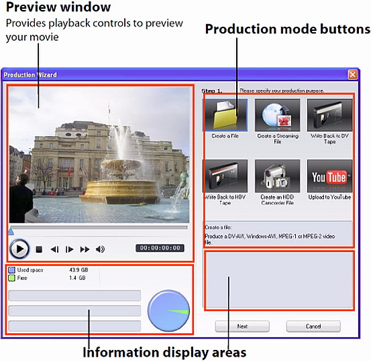The height and width of the screenshot is (362, 371).
Task: Click the preview seek bar track
Action: pos(99,227)
